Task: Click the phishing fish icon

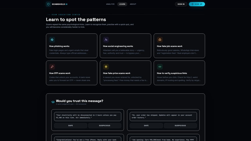Action: tap(52, 40)
